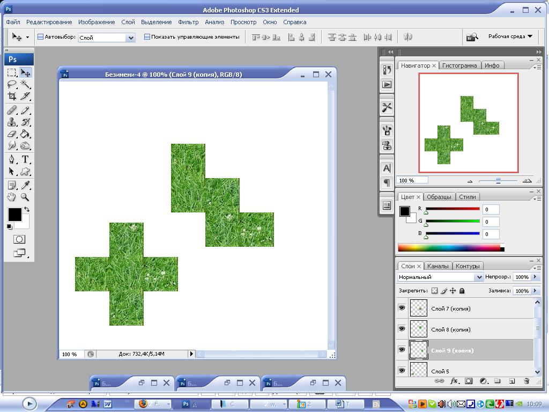
Task: Select the Crop tool
Action: pyautogui.click(x=12, y=96)
